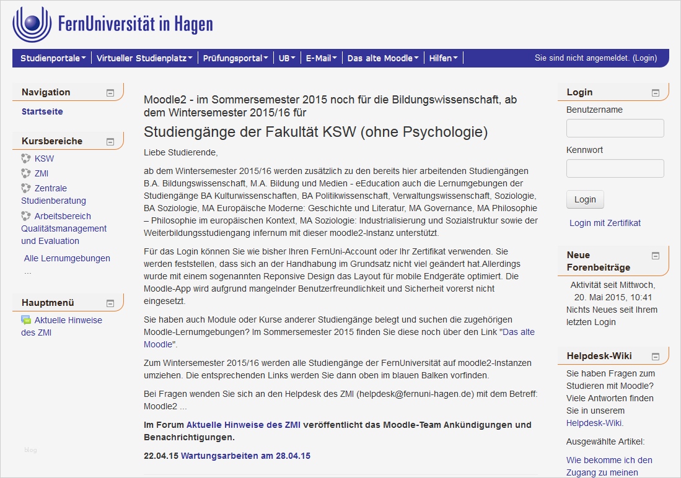Collapse the Navigation block
The height and width of the screenshot is (478, 681).
pyautogui.click(x=110, y=92)
